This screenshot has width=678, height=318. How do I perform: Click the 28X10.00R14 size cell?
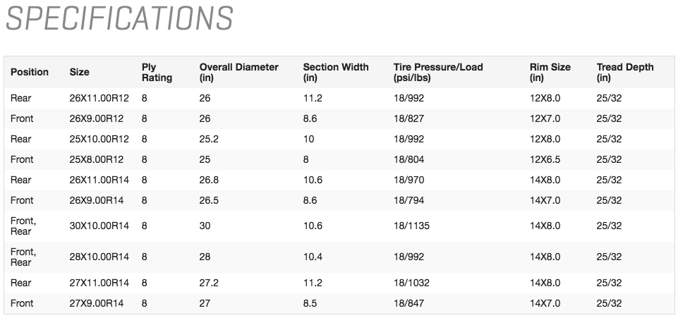(99, 257)
